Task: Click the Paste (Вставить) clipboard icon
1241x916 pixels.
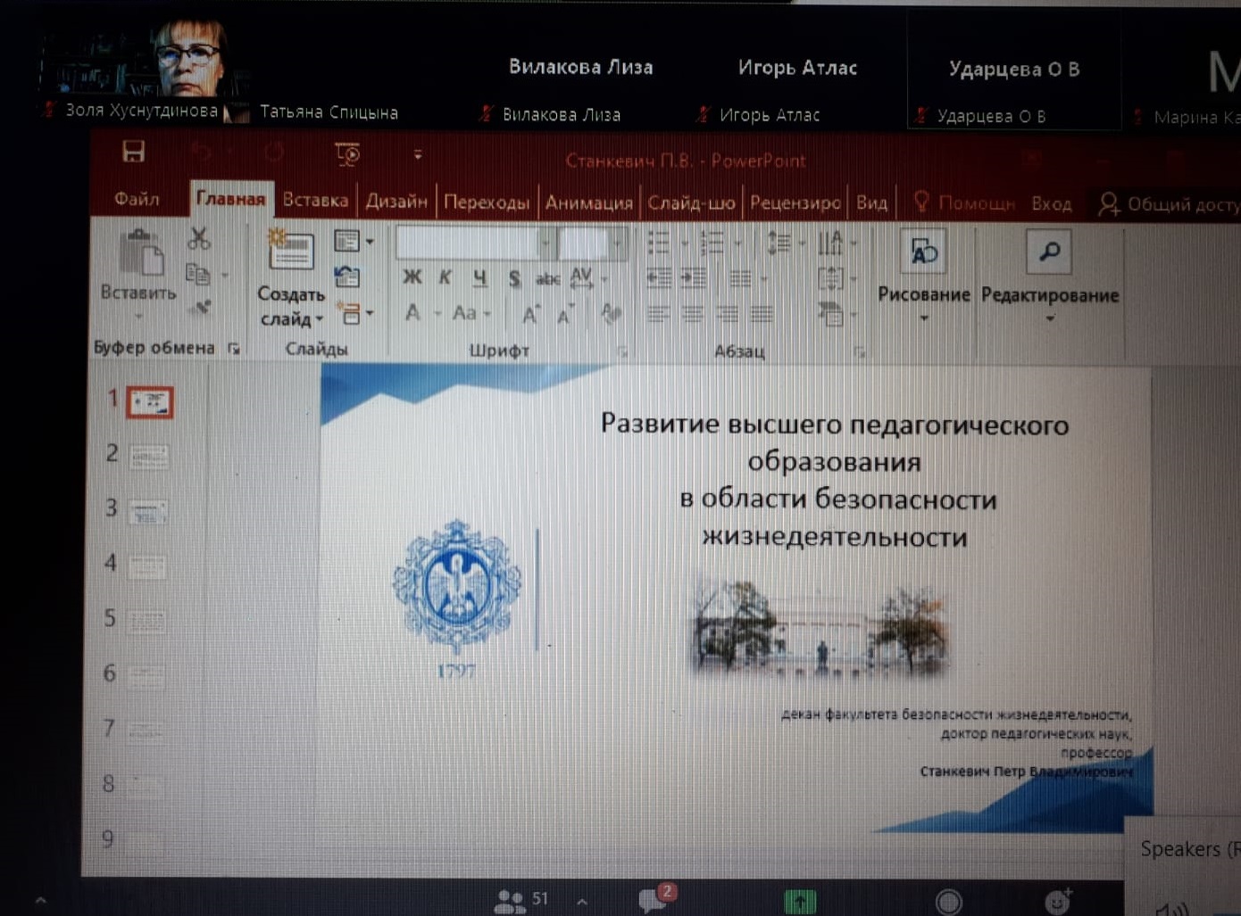Action: pos(140,256)
